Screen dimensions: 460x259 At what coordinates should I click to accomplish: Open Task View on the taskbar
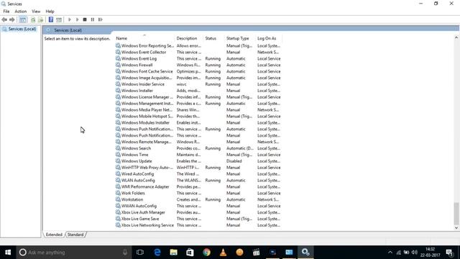click(x=140, y=253)
